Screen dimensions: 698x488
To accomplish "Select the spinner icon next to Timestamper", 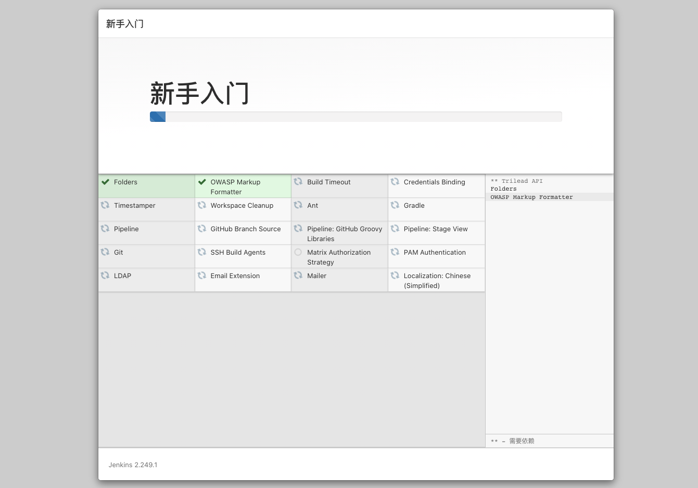I will click(105, 205).
